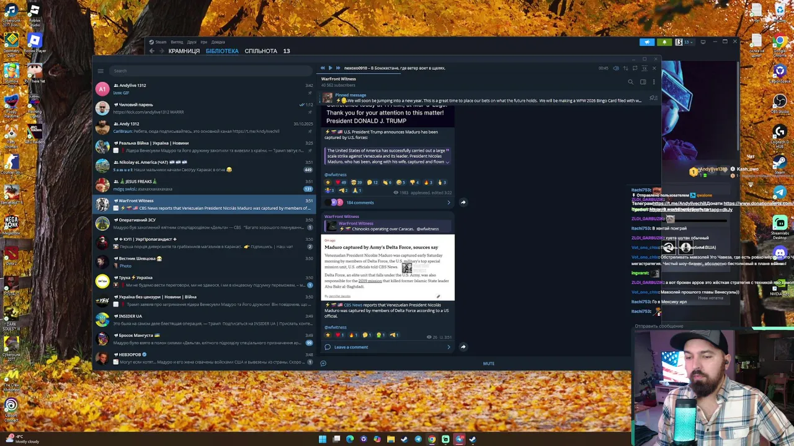Click Leave a comment
The width and height of the screenshot is (794, 446).
[x=351, y=347]
